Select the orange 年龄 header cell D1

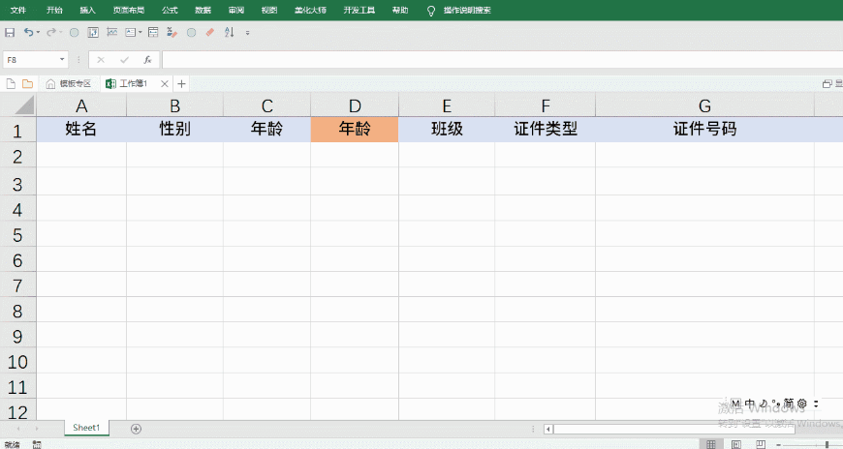point(355,130)
